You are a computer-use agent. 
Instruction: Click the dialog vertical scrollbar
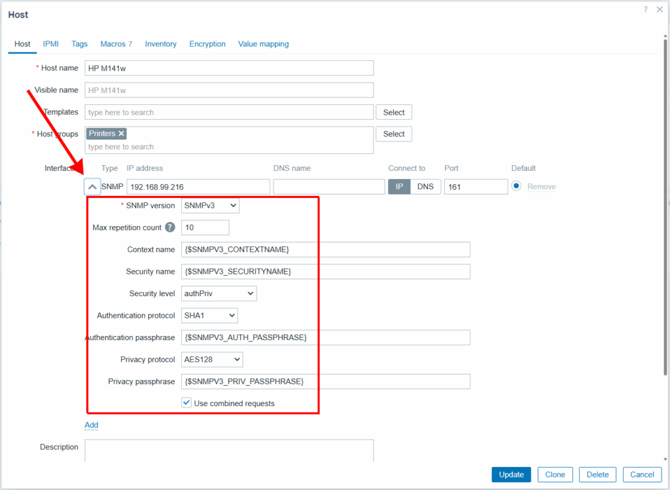(x=665, y=207)
